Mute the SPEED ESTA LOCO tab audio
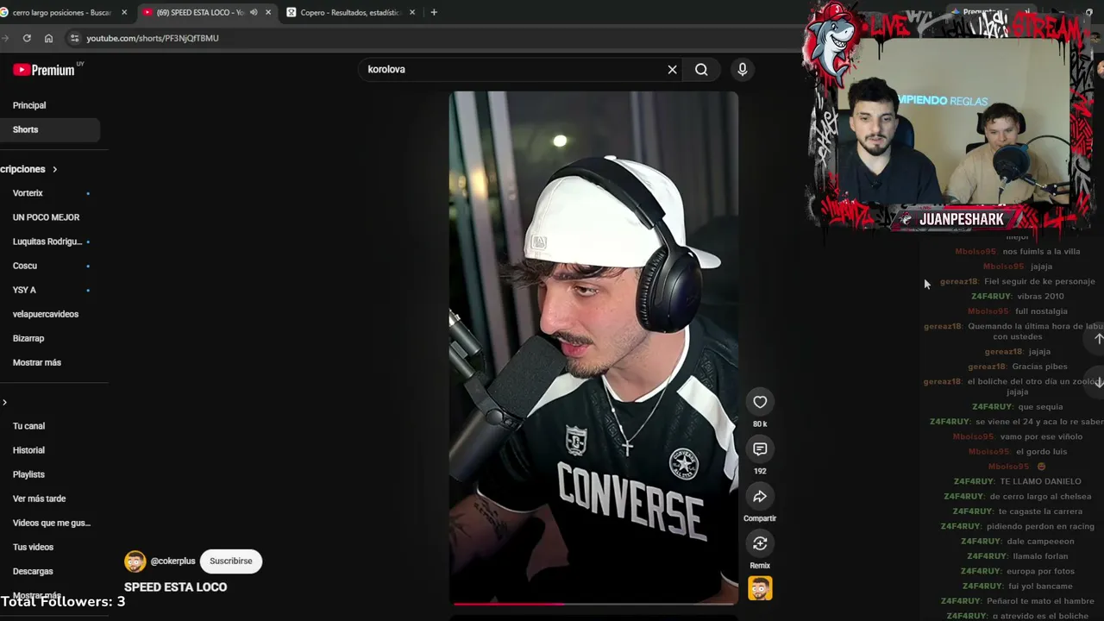 254,12
